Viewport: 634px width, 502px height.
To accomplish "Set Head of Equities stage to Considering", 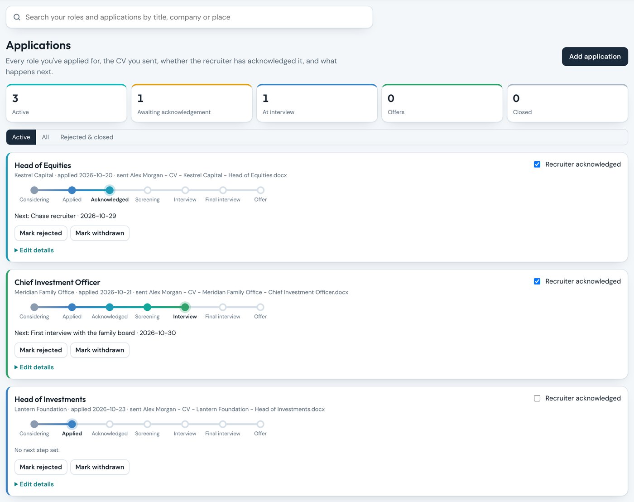I will pos(34,190).
